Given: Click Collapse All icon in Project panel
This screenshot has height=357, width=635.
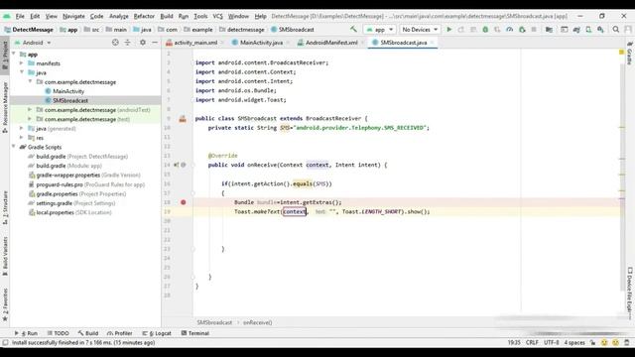Looking at the screenshot, I should 128,42.
